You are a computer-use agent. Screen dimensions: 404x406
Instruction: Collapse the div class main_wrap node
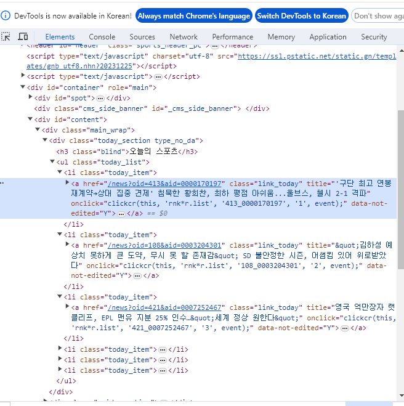click(38, 129)
